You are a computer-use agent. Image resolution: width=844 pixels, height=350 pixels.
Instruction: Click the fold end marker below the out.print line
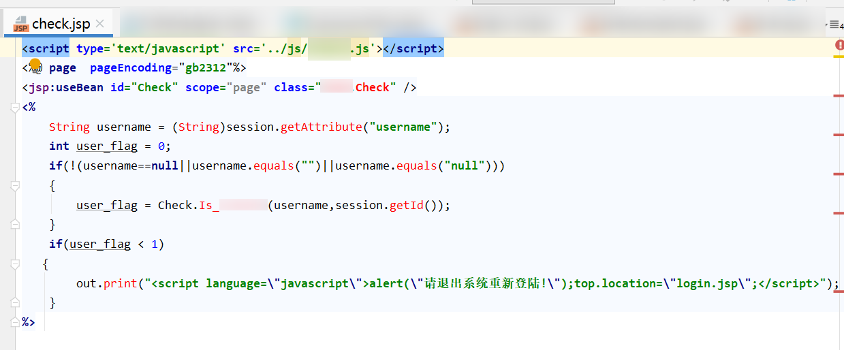pos(15,302)
